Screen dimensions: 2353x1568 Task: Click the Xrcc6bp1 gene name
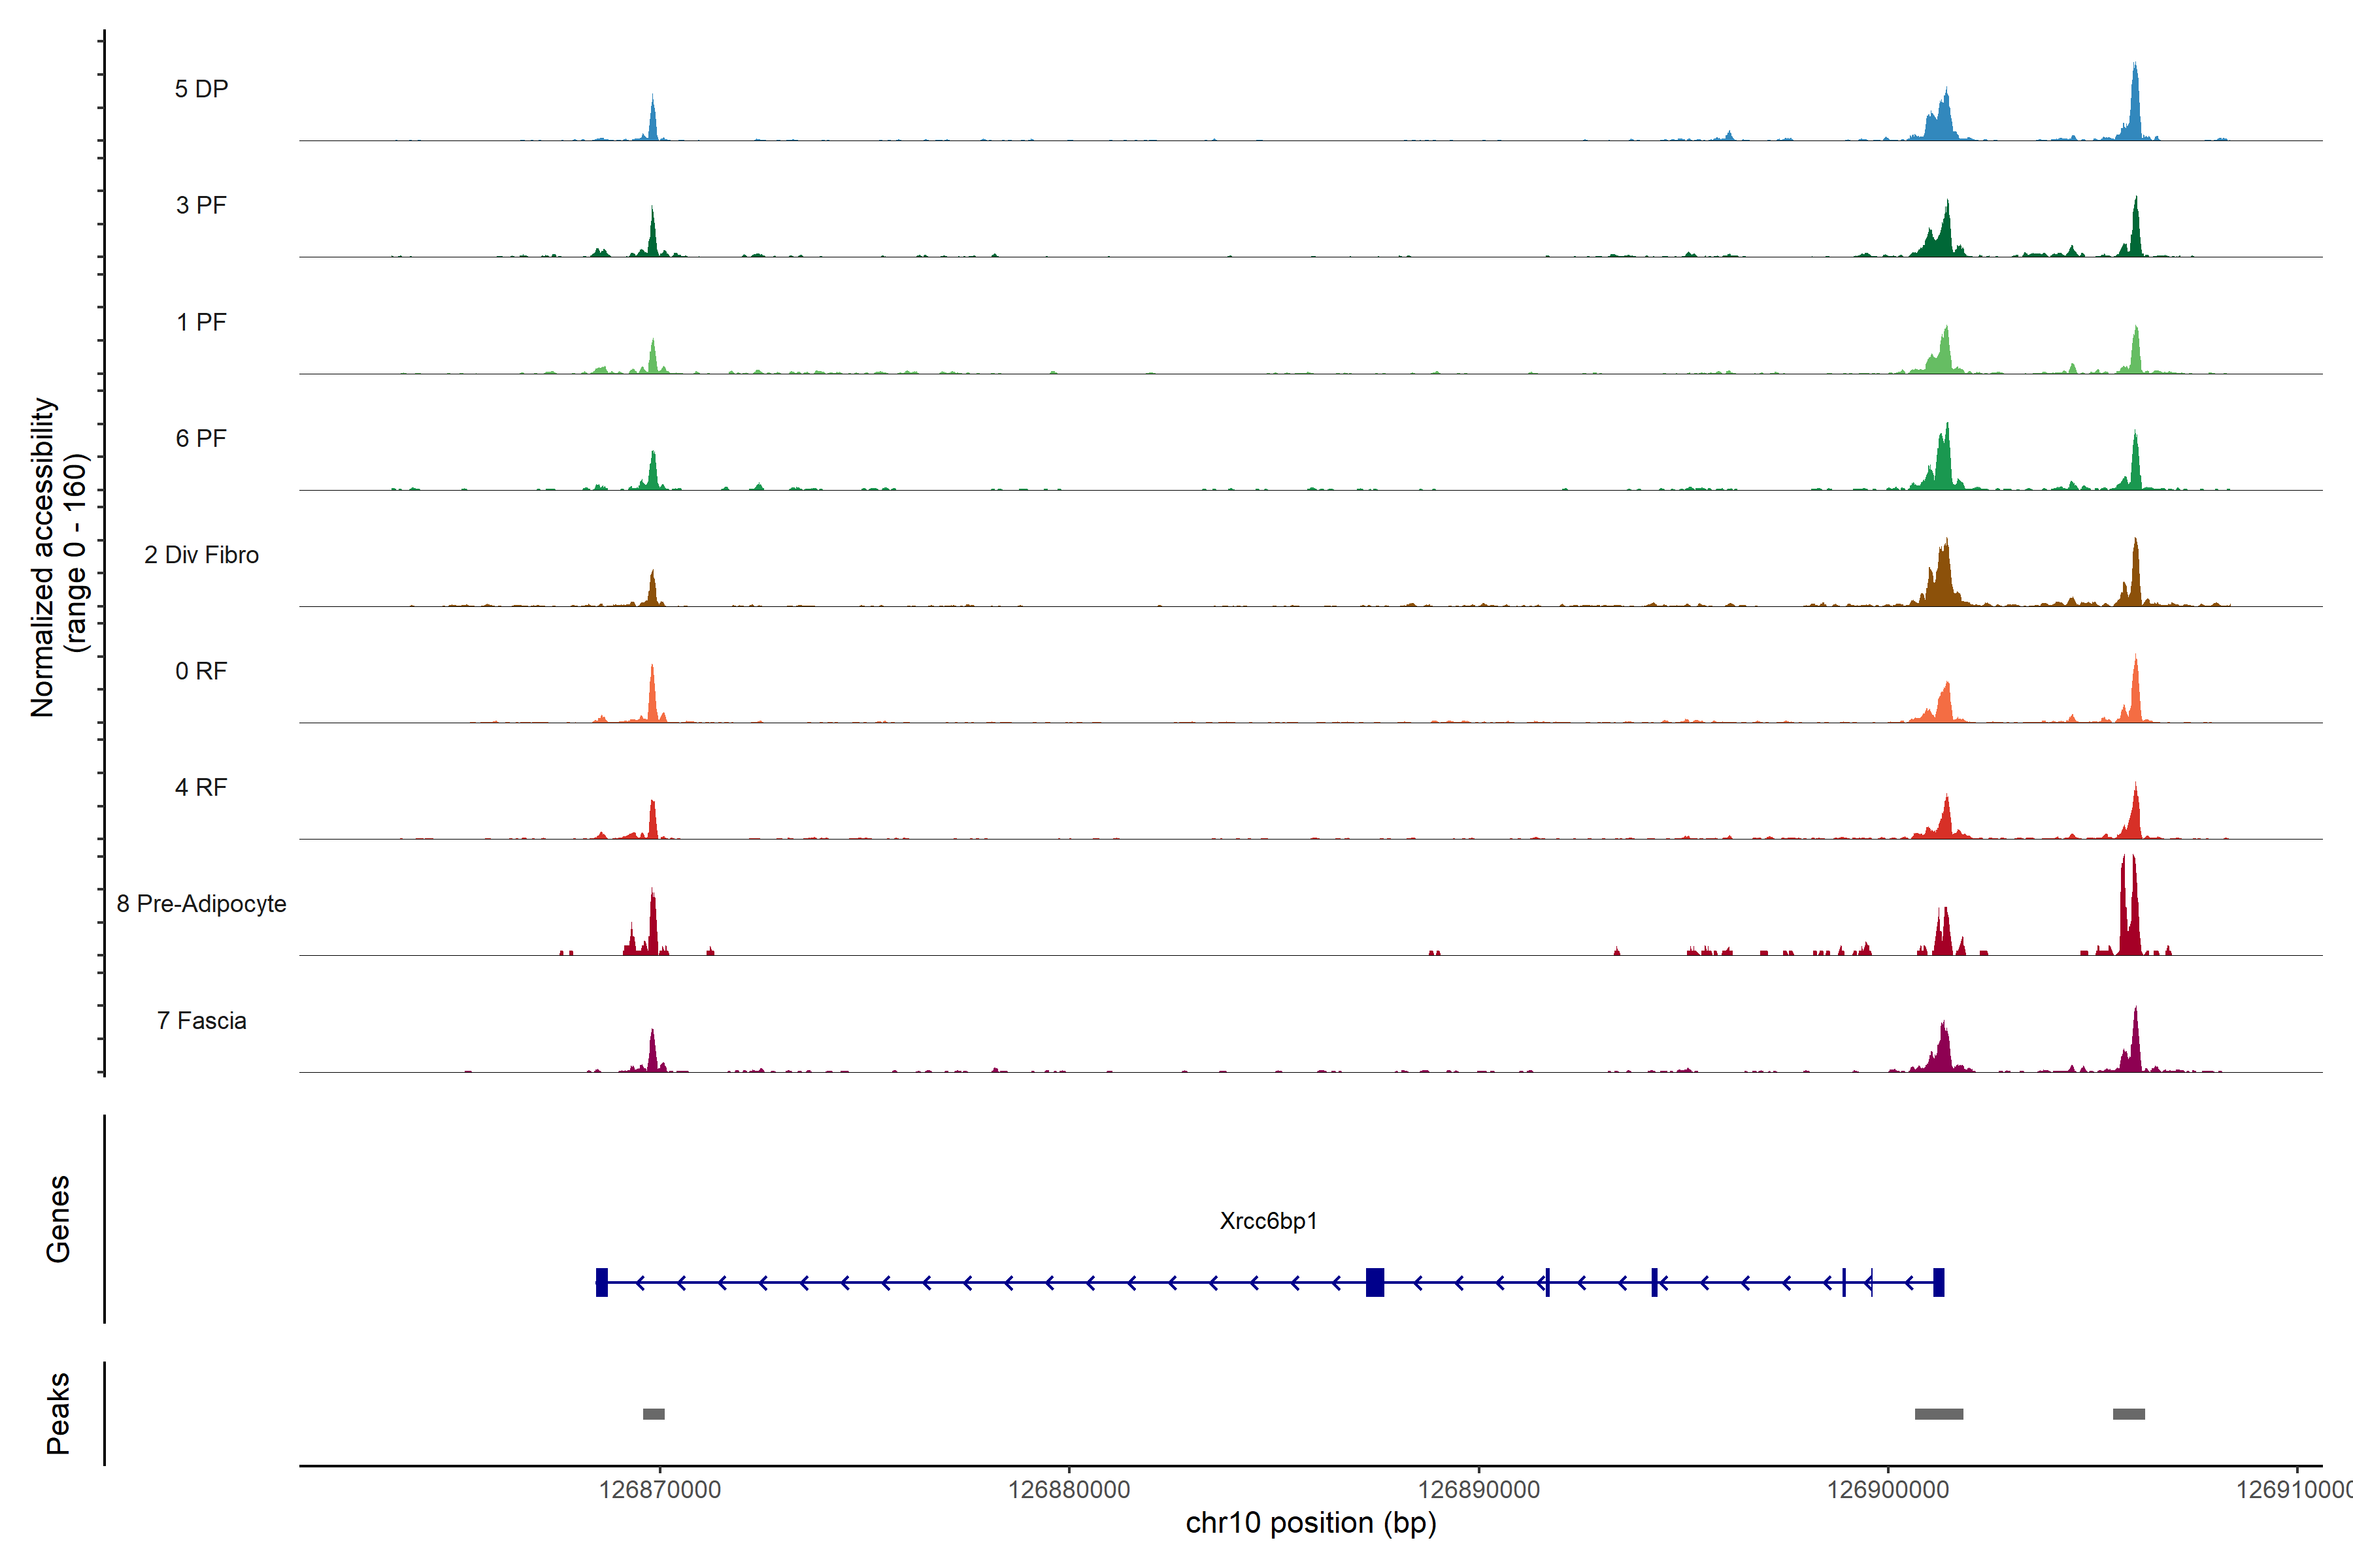point(1269,1221)
